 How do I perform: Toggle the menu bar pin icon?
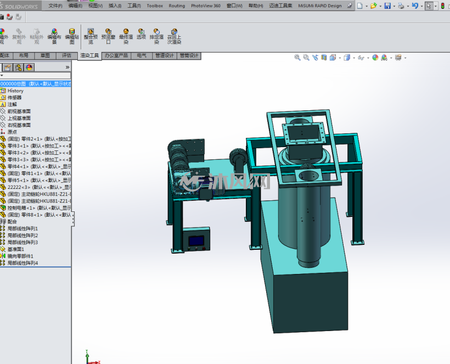pos(350,5)
